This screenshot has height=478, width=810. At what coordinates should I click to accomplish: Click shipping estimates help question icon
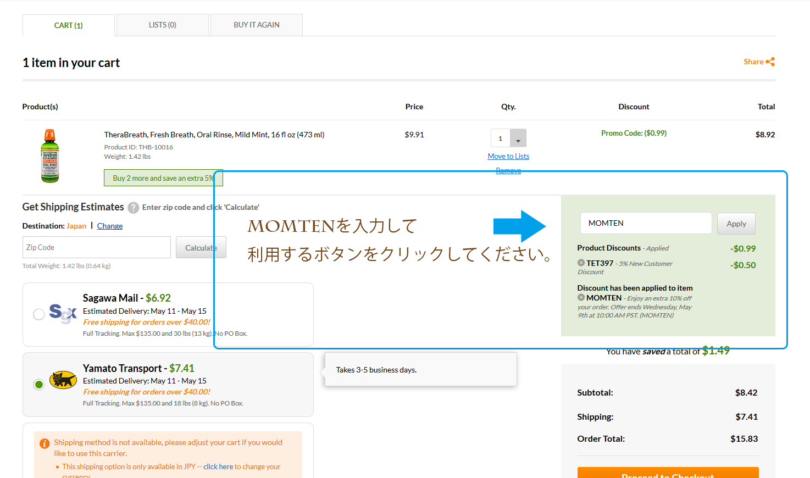click(x=133, y=208)
